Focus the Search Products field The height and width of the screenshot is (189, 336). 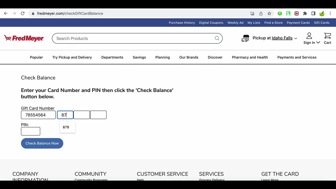click(137, 38)
